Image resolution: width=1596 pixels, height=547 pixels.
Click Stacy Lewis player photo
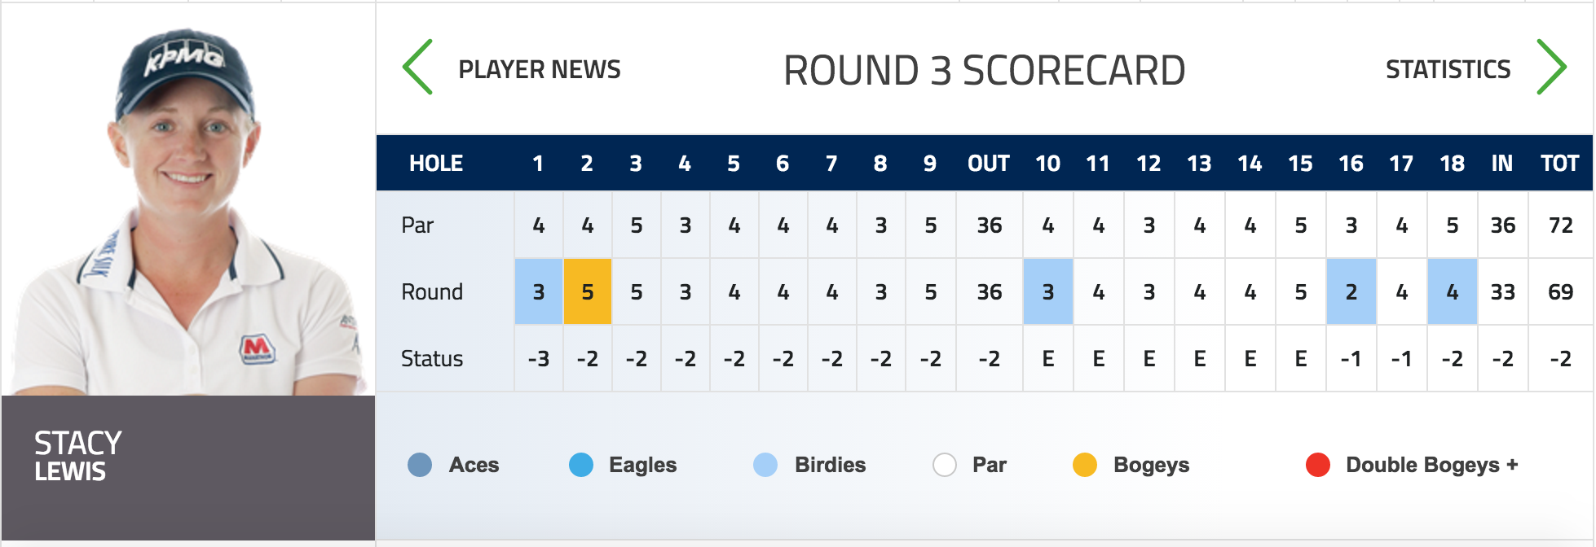[187, 212]
